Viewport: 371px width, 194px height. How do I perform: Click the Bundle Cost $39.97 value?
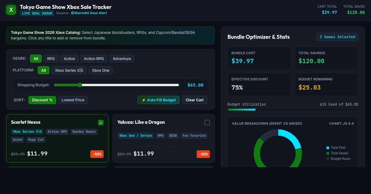click(243, 61)
